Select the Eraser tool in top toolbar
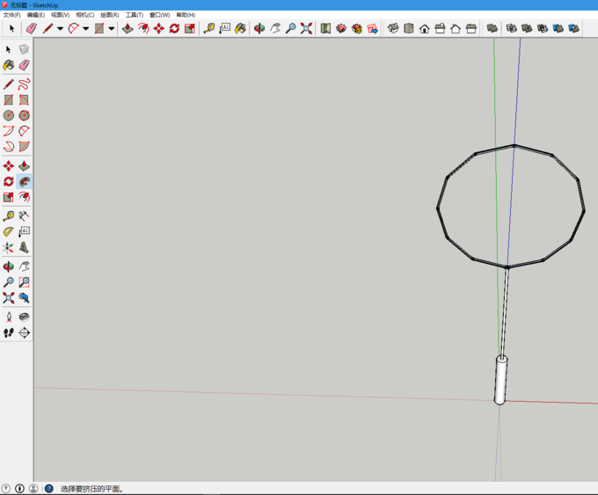 pos(32,28)
